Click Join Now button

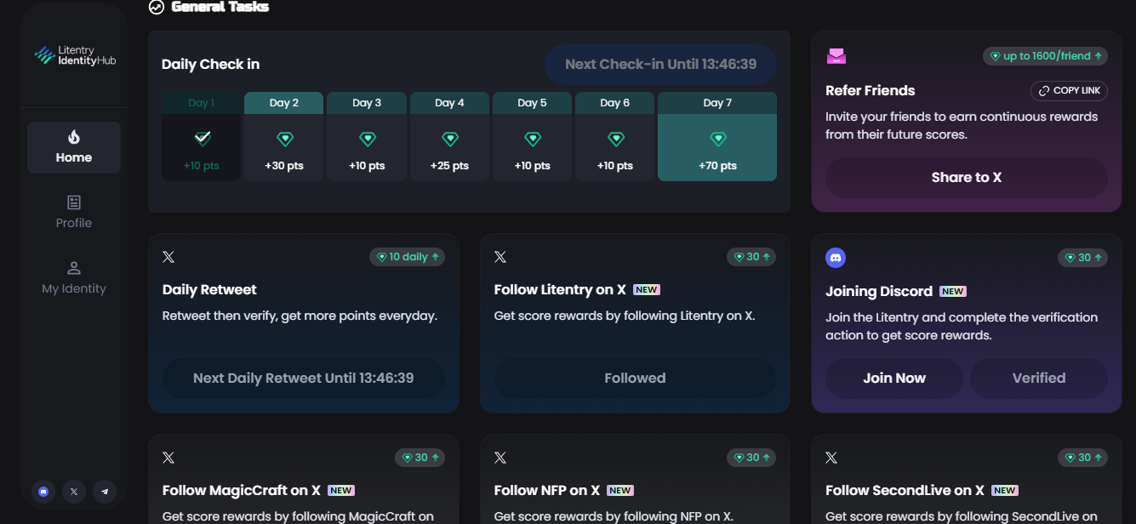coord(894,379)
